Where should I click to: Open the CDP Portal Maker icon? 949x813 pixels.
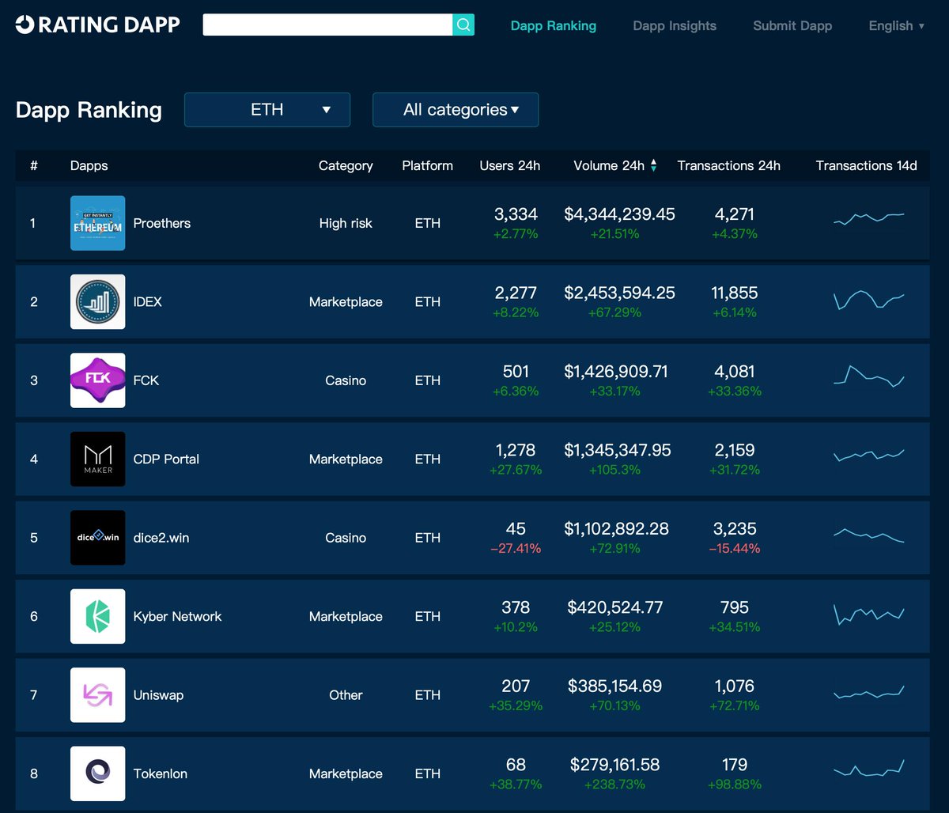(98, 459)
